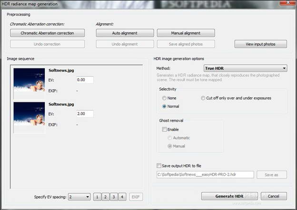Click Save aligned photos button
The height and width of the screenshot is (210, 297).
click(186, 44)
